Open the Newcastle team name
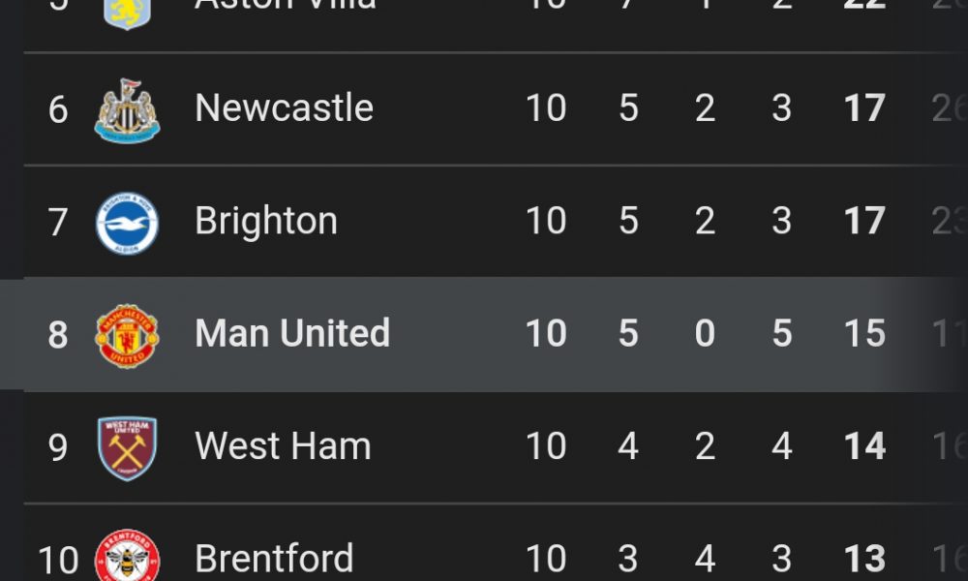Image resolution: width=968 pixels, height=581 pixels. click(x=284, y=107)
